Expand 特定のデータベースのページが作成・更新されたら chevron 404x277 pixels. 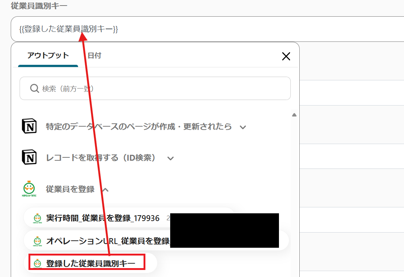(243, 127)
